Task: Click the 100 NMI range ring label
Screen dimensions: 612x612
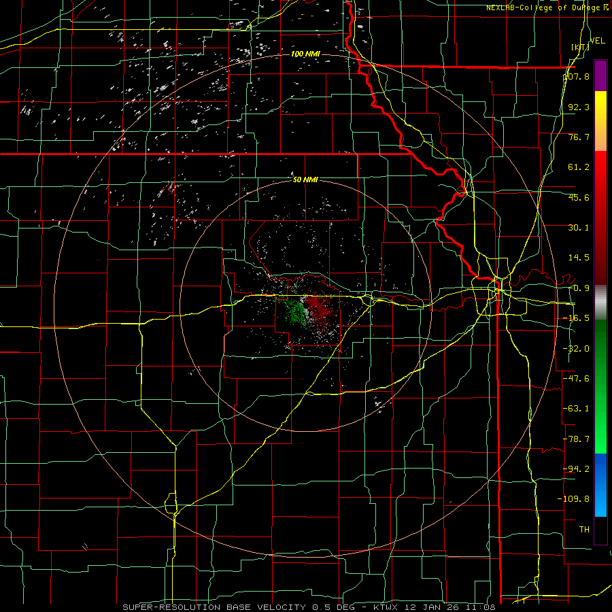Action: (305, 54)
